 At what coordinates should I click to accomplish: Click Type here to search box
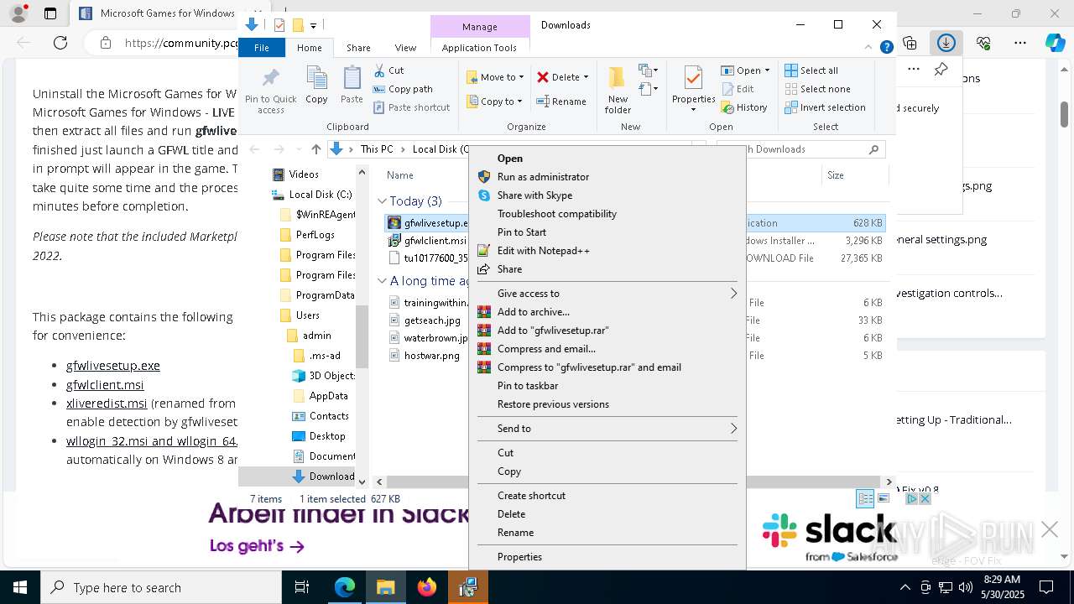tap(161, 588)
